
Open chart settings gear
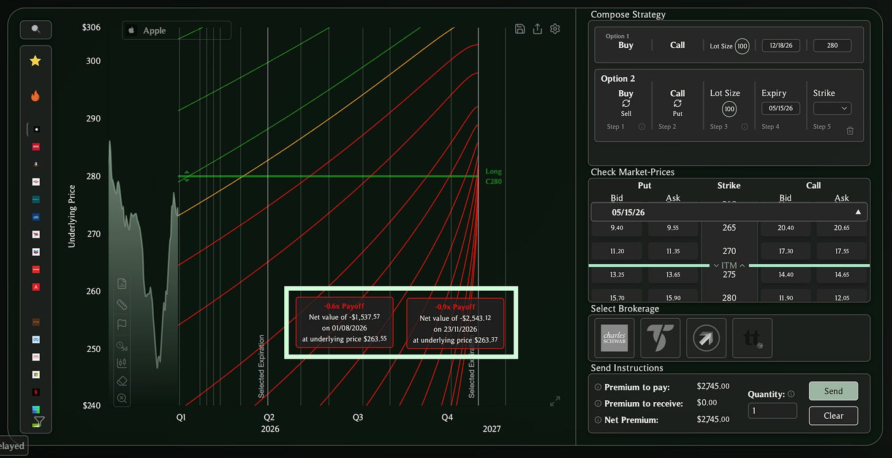pyautogui.click(x=555, y=29)
